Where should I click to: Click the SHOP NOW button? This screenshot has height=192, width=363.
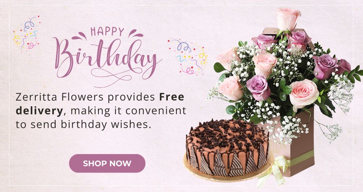[x=107, y=163]
